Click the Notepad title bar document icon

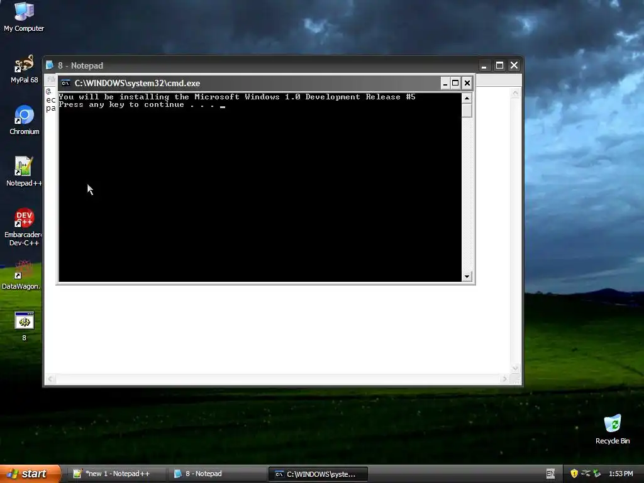click(50, 65)
